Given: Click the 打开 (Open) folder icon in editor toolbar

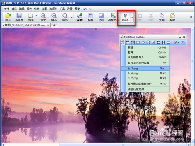Looking at the screenshot, I should point(8,17).
